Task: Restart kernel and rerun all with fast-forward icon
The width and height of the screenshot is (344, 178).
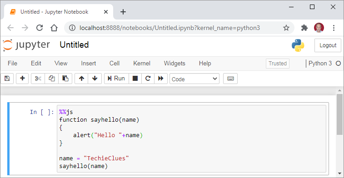Action: (x=161, y=79)
